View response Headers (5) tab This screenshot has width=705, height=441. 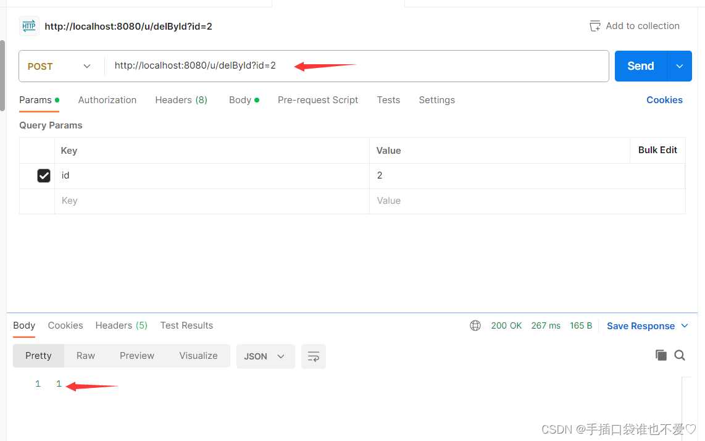click(x=122, y=325)
